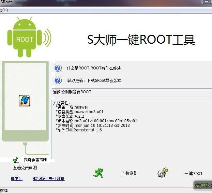Click the app icon on phone preview
Image resolution: width=212 pixels, height=193 pixels.
coord(24,101)
